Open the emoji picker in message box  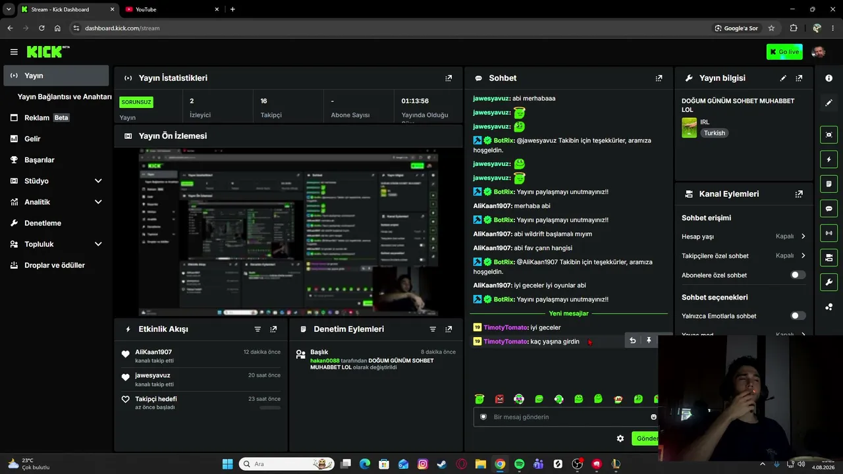[653, 417]
